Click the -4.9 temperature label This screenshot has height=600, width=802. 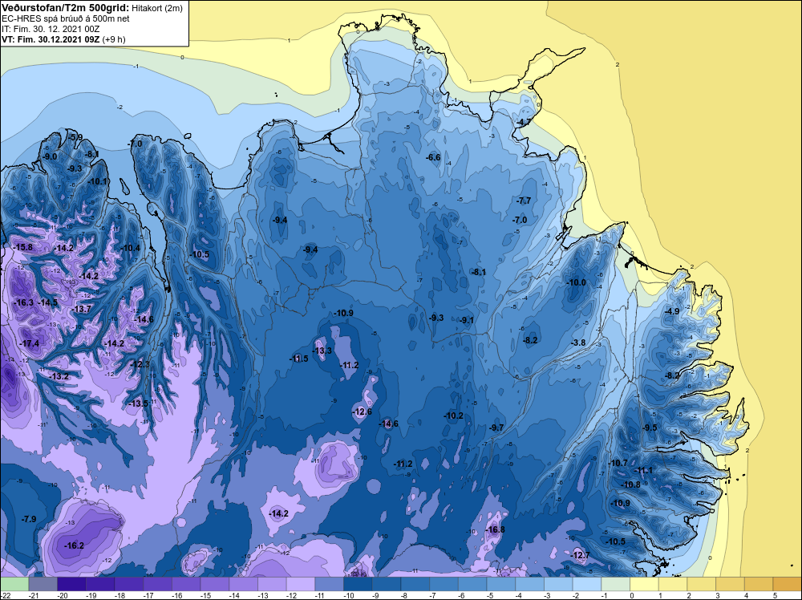(x=672, y=311)
